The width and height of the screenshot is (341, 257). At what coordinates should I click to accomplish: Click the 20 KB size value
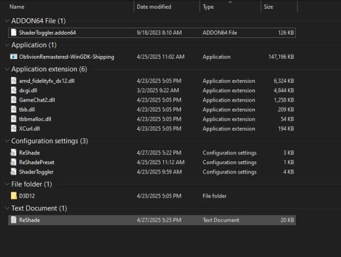tap(287, 220)
